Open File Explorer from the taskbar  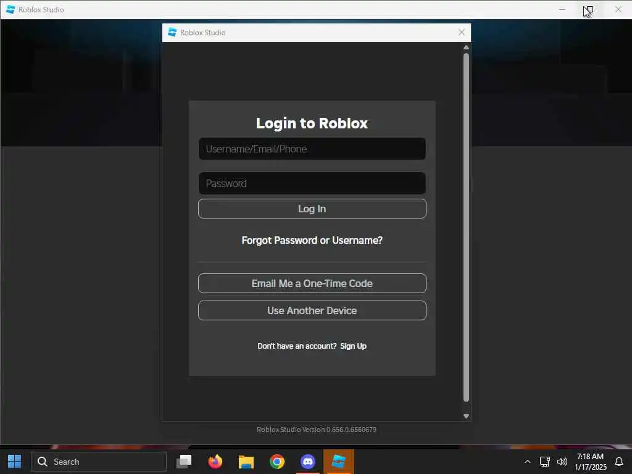(246, 462)
